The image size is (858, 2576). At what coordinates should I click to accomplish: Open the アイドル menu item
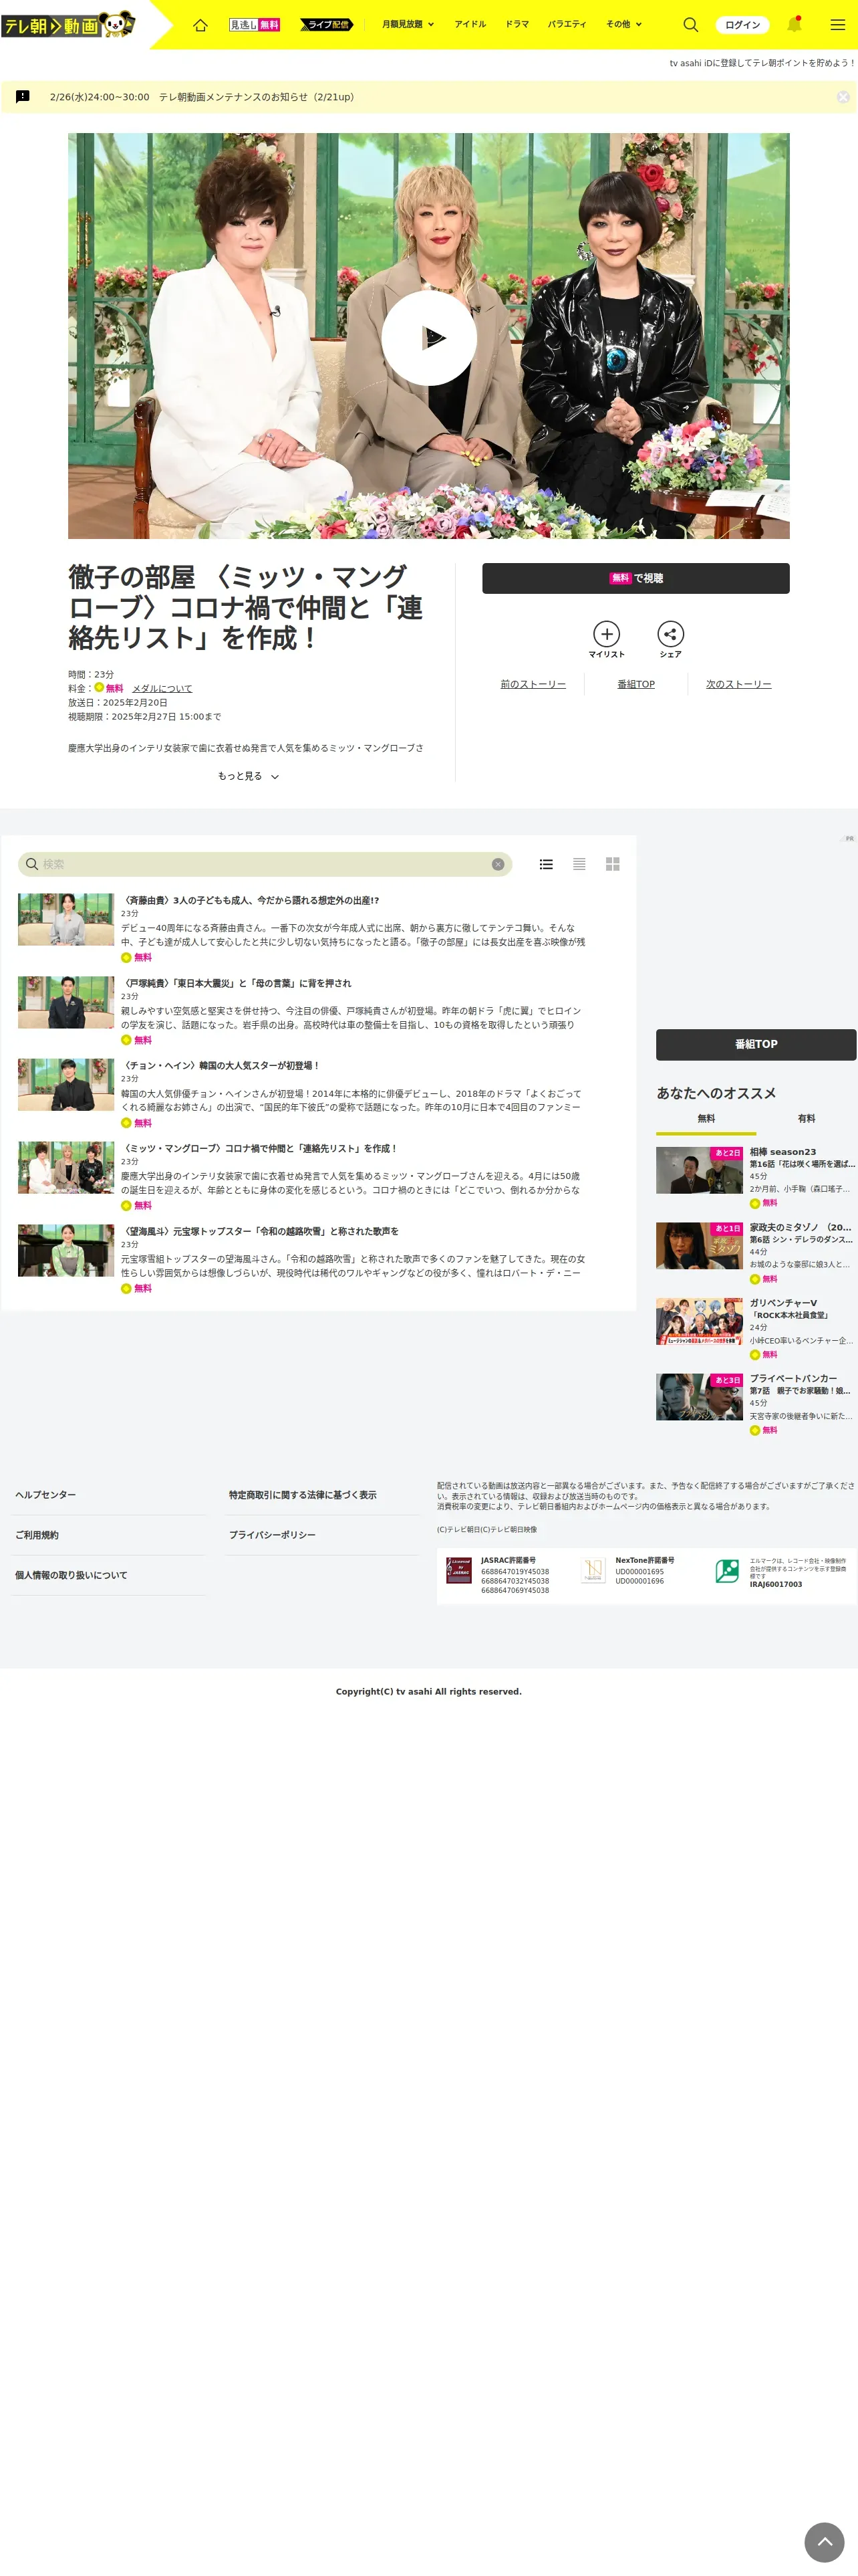pyautogui.click(x=470, y=24)
